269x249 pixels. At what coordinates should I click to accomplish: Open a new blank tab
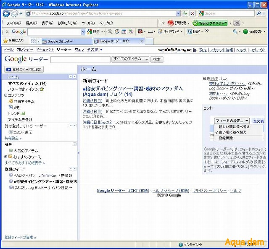click(x=149, y=41)
